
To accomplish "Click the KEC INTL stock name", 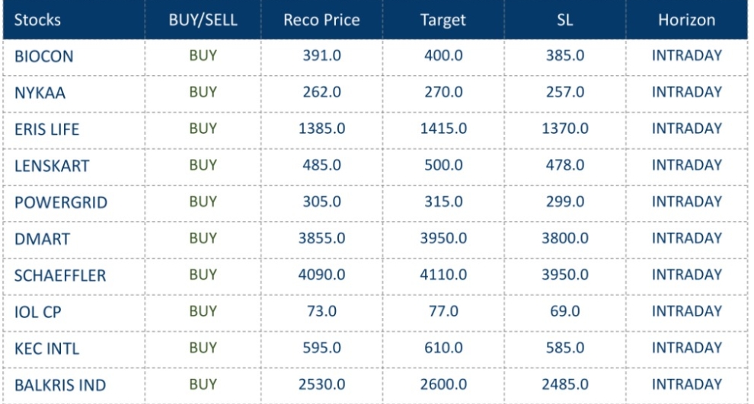I will click(46, 349).
